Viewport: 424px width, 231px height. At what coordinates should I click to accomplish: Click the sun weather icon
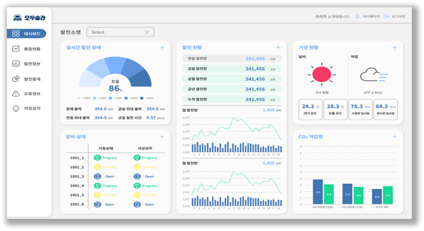click(322, 75)
